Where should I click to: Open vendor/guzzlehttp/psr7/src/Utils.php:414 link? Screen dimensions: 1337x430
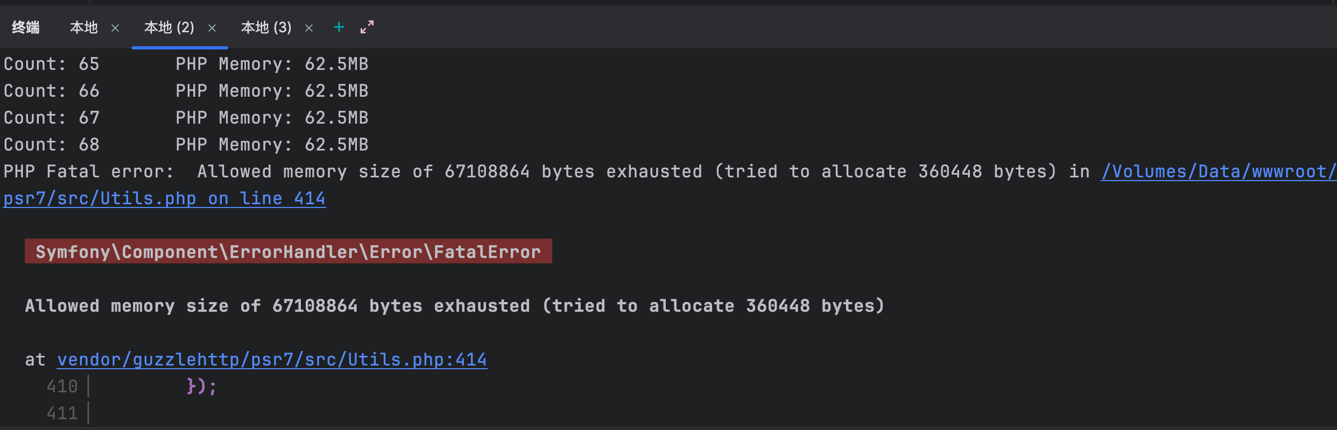(x=272, y=360)
